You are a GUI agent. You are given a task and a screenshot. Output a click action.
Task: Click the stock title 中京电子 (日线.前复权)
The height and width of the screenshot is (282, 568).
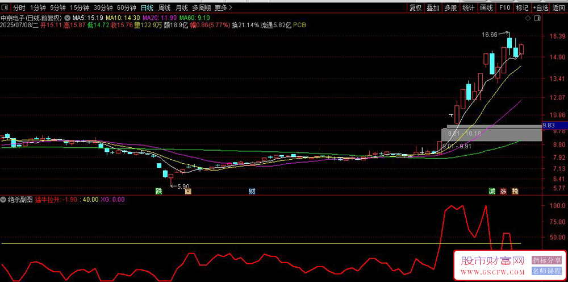coord(32,18)
